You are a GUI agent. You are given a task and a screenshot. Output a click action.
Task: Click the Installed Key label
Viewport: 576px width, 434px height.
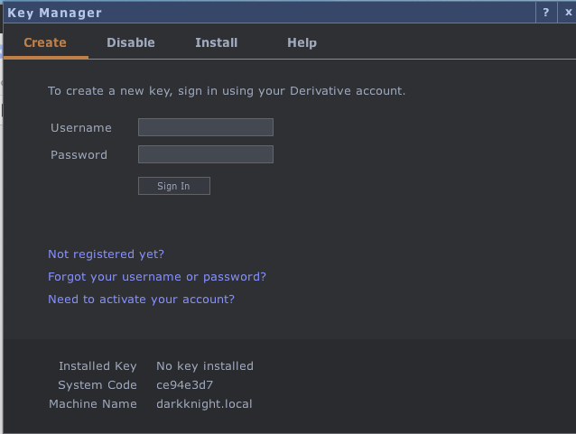tap(98, 366)
